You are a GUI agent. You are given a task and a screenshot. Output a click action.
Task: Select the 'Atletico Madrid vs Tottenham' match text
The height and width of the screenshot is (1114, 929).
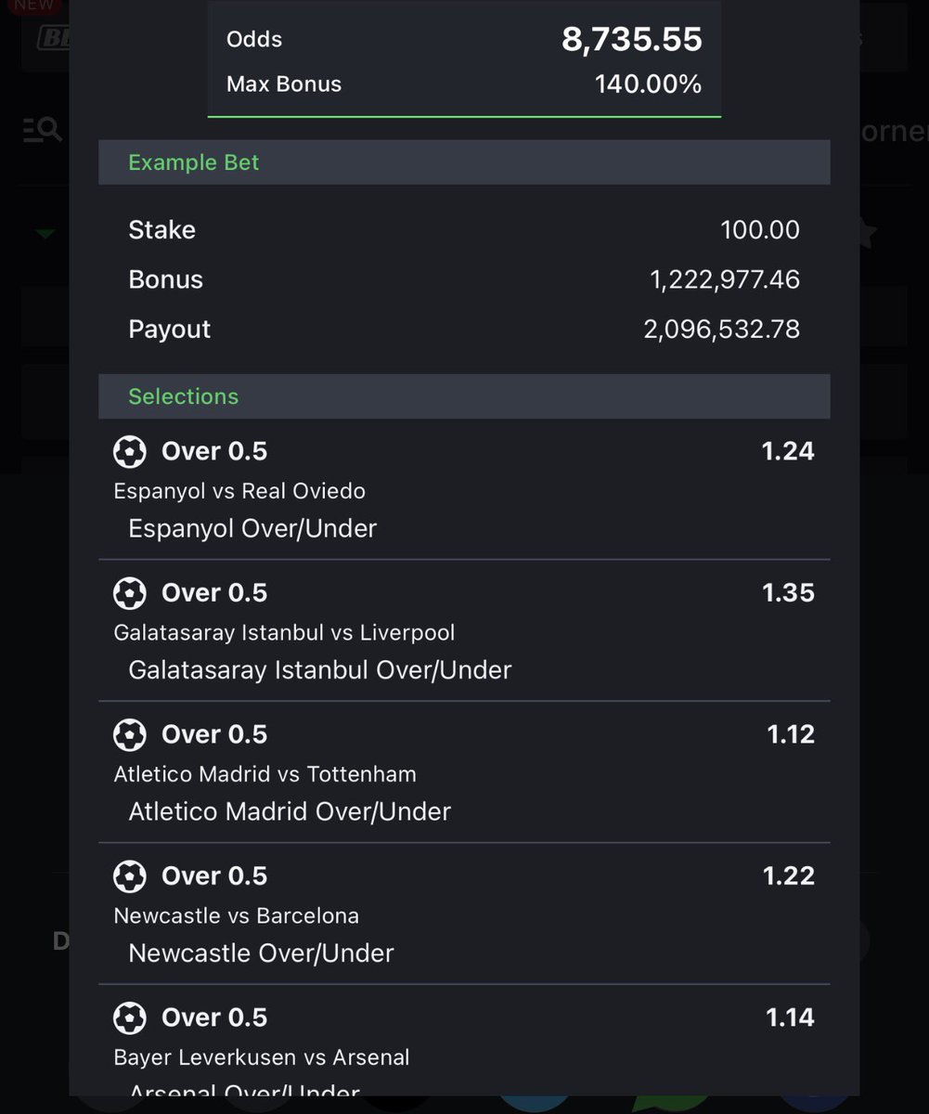[x=265, y=774]
